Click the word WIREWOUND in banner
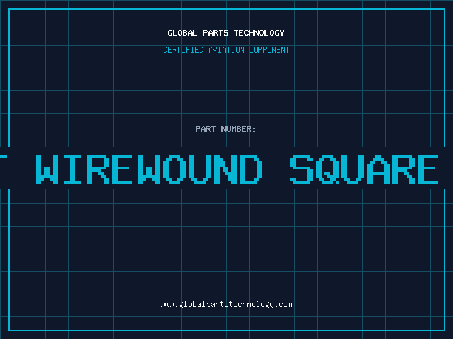 pos(149,169)
